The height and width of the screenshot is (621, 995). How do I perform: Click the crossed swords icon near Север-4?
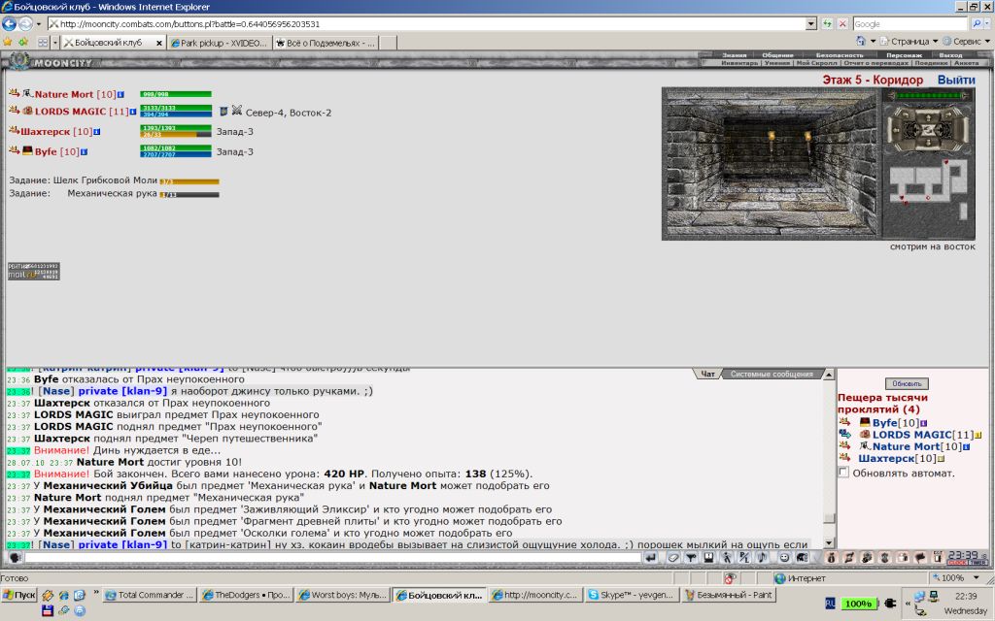[x=237, y=111]
